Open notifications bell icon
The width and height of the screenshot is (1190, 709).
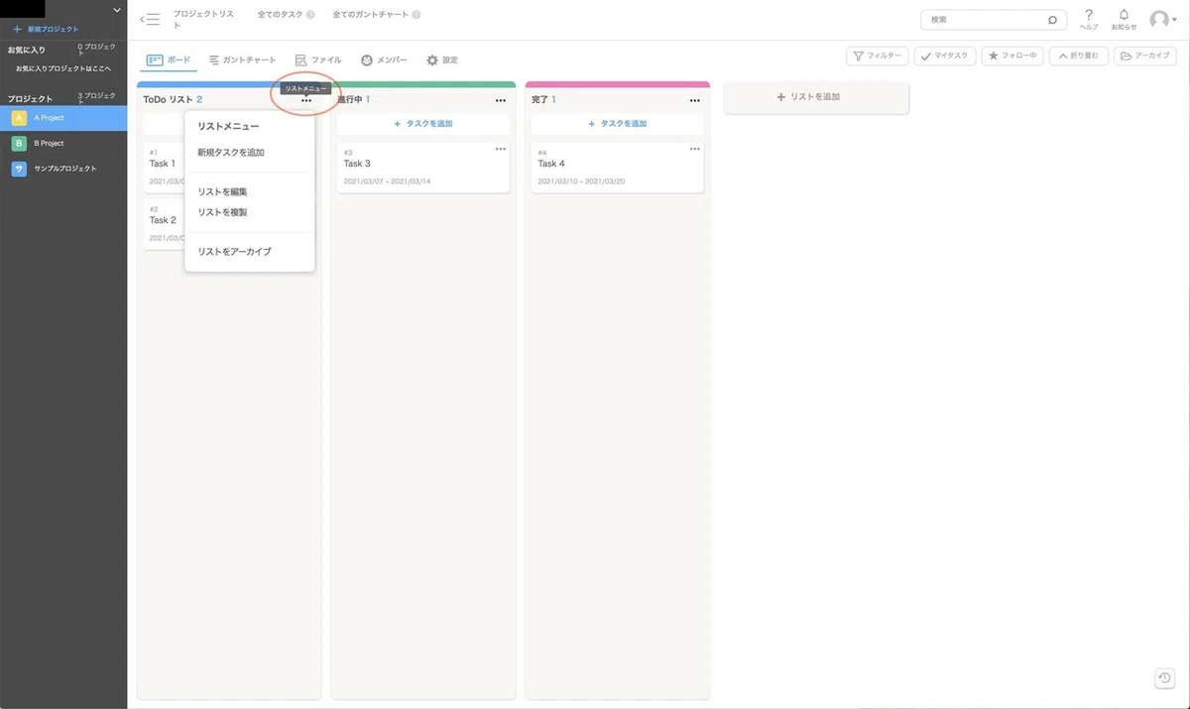click(x=1124, y=19)
